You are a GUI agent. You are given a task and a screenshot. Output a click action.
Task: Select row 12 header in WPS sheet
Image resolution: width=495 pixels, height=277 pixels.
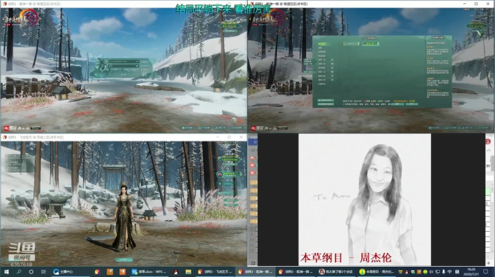[252, 250]
